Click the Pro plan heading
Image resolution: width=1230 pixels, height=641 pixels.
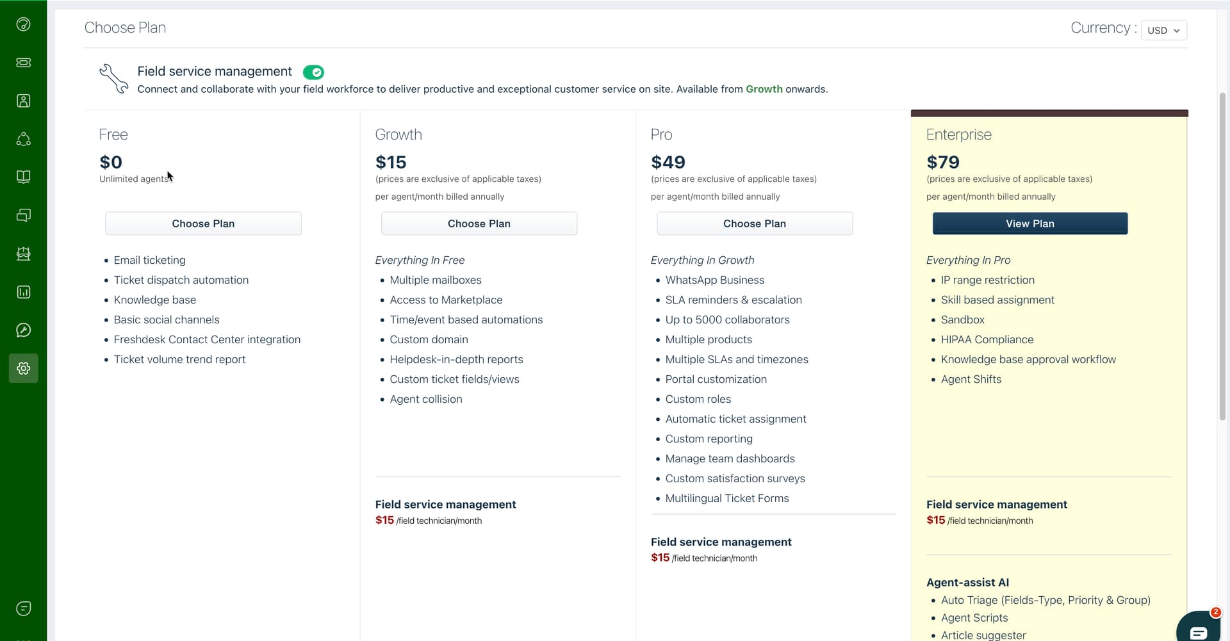661,134
